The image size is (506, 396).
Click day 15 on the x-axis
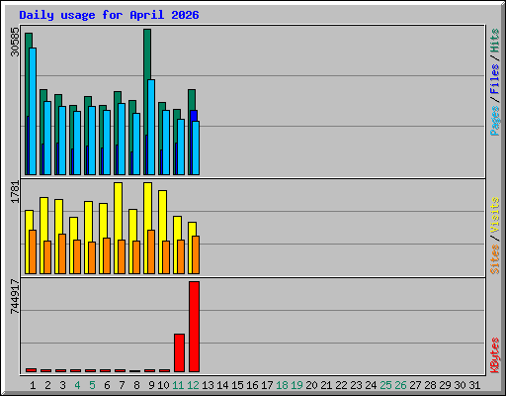[237, 385]
